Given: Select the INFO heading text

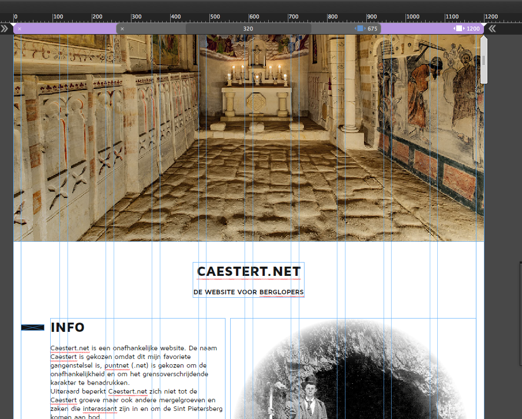Looking at the screenshot, I should click(x=67, y=327).
